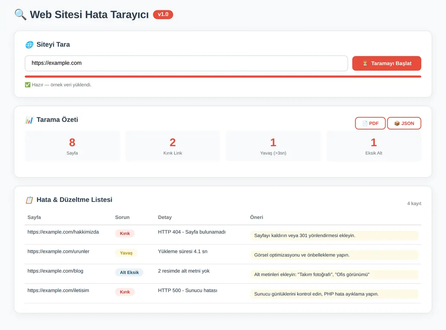Image resolution: width=446 pixels, height=330 pixels.
Task: Click the Sunucu günlüklerini kontrol edin suggestion
Action: pos(334,294)
